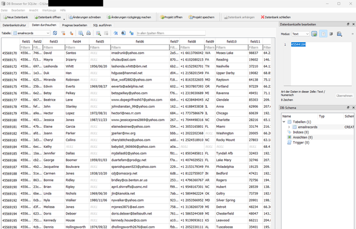Click the field8 column header
Viewport: 356px width, 229px height.
(192, 42)
